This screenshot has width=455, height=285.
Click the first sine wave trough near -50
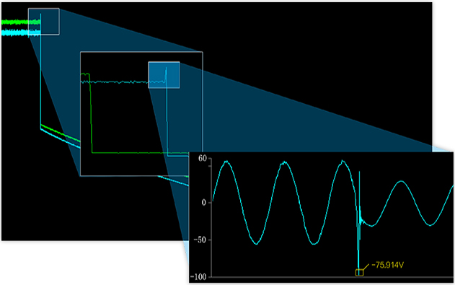click(x=256, y=242)
